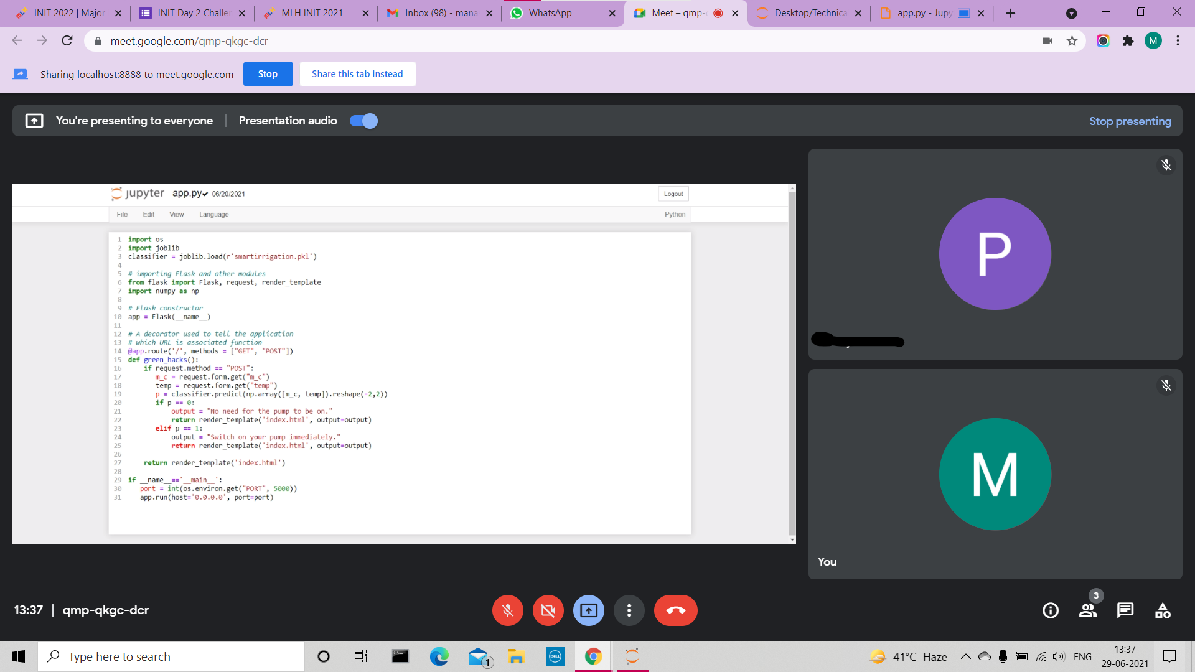Click the blue Stop sharing button

268,74
